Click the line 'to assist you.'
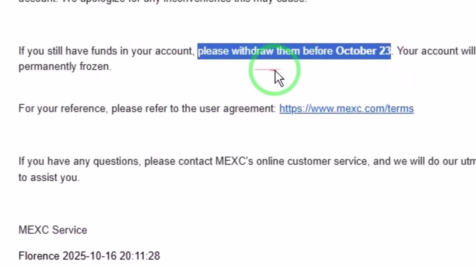 click(x=49, y=177)
